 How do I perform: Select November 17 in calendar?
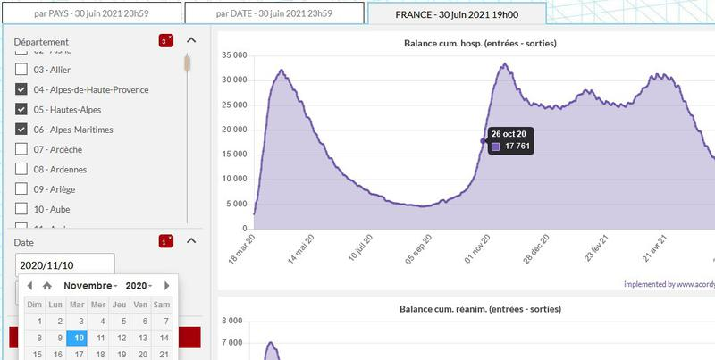[x=77, y=355]
